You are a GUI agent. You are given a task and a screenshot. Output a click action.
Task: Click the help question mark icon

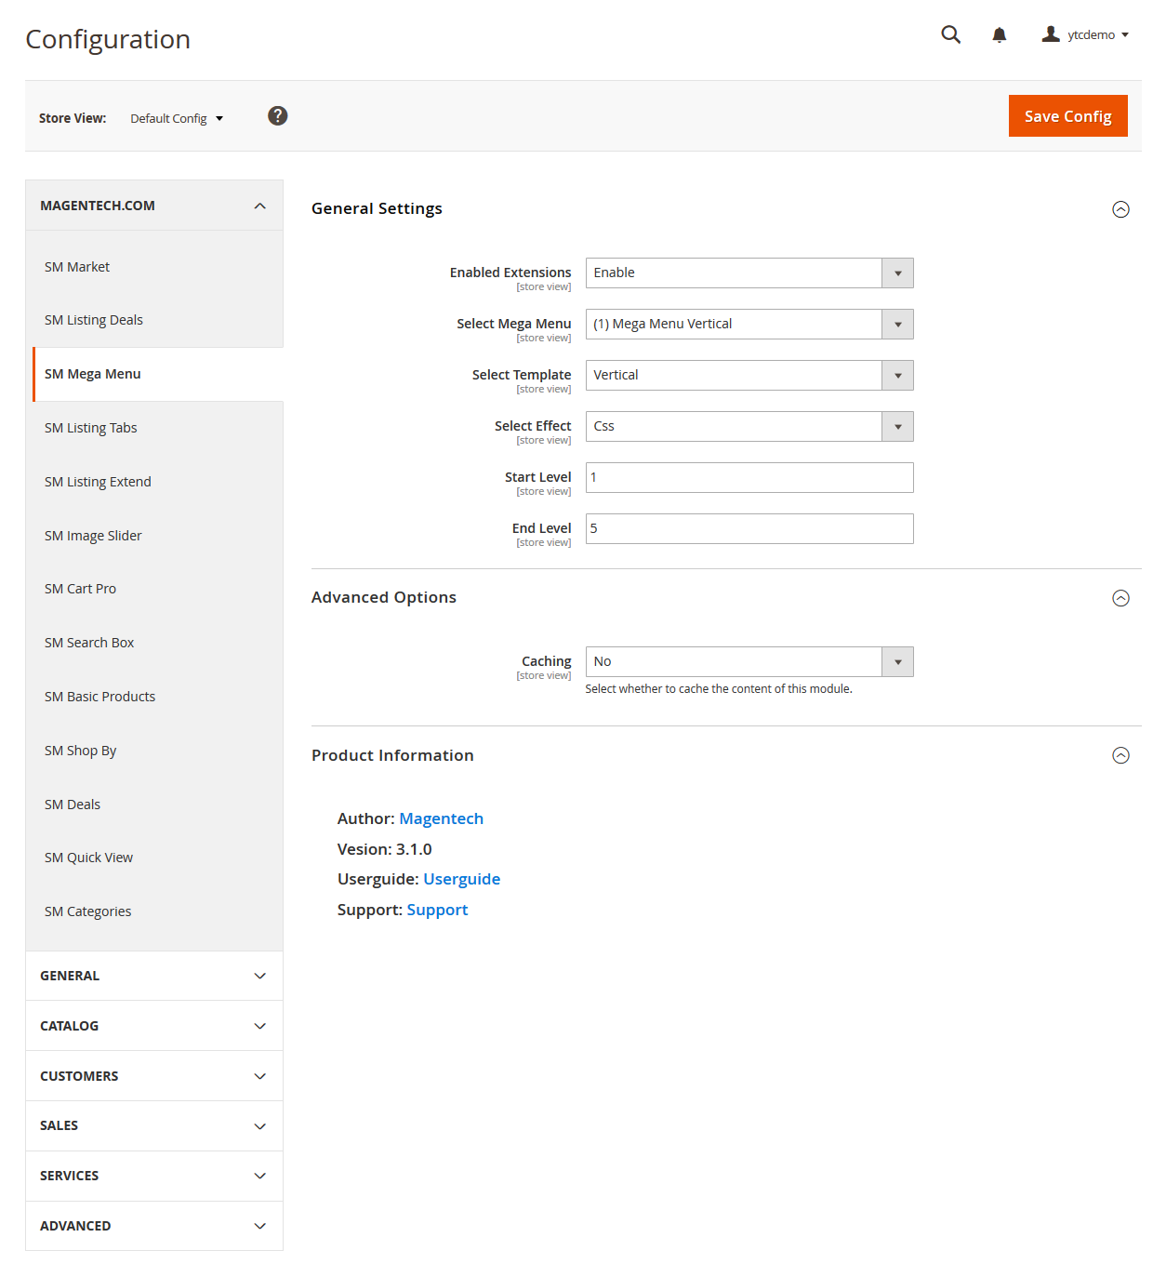(277, 115)
